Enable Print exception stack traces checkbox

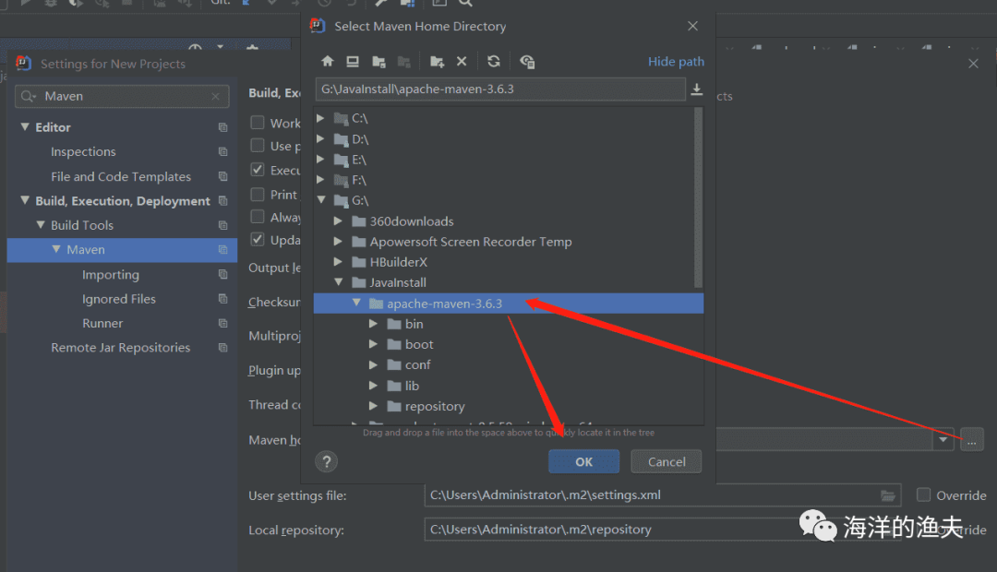258,194
